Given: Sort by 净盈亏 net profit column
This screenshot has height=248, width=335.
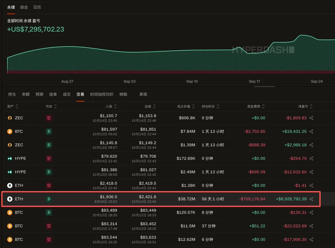Looking at the screenshot, I should pos(305,107).
